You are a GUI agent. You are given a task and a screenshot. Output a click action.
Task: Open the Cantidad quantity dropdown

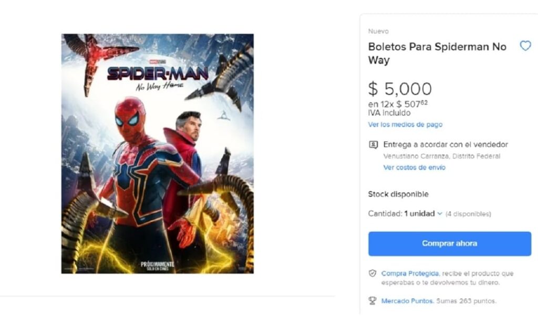tap(423, 214)
